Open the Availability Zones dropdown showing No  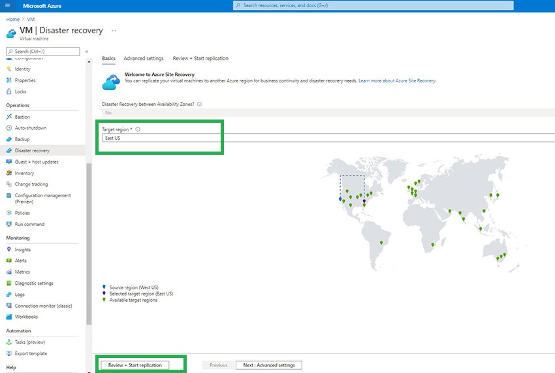(x=328, y=112)
